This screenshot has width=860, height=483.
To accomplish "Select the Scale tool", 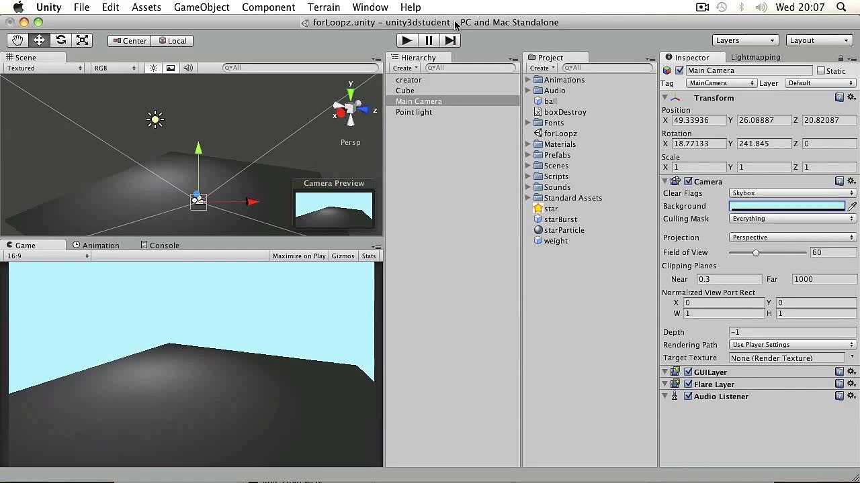I will click(82, 40).
